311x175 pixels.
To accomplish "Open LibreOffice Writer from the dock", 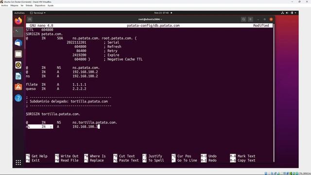I will click(18, 76).
